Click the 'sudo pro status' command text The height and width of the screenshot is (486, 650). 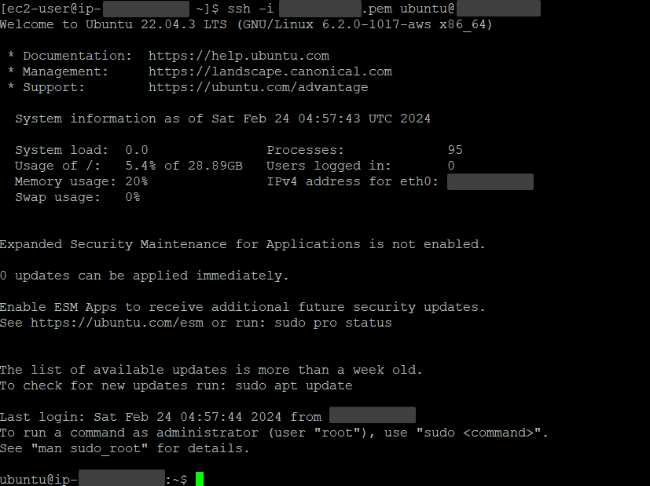pyautogui.click(x=333, y=323)
